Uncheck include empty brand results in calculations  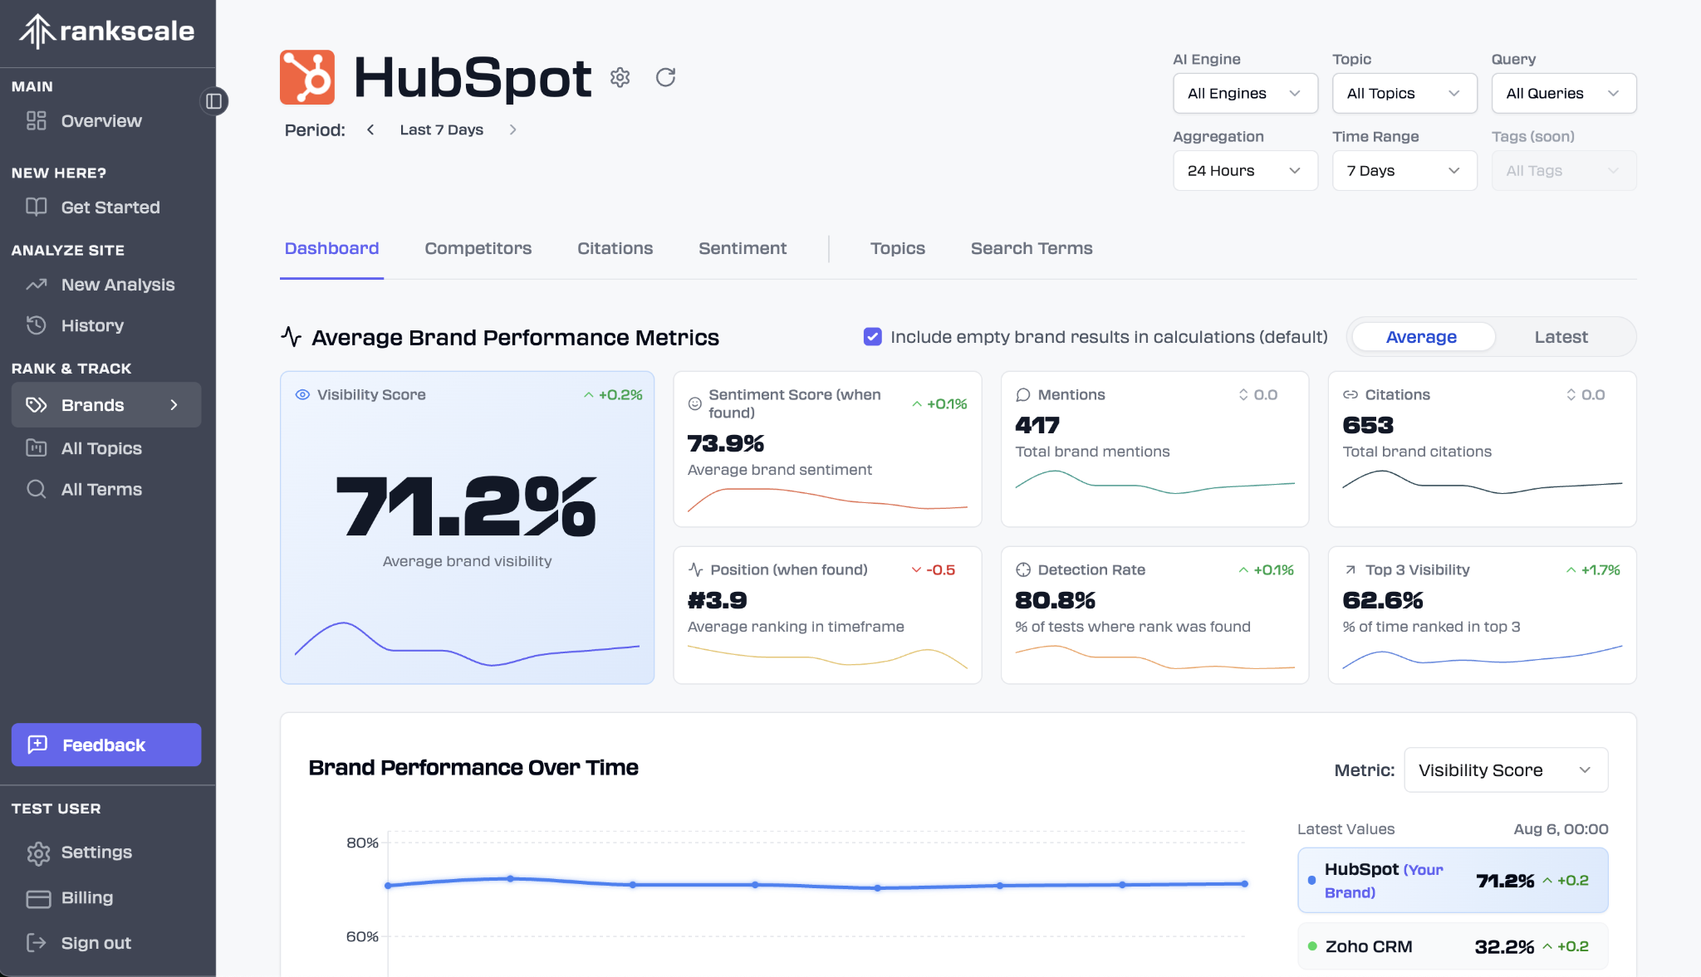872,337
